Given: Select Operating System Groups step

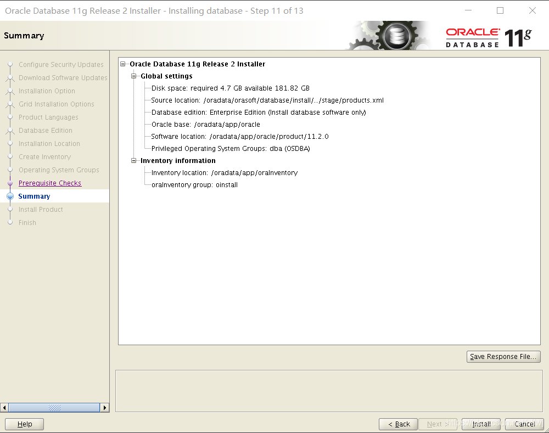Looking at the screenshot, I should pos(59,170).
